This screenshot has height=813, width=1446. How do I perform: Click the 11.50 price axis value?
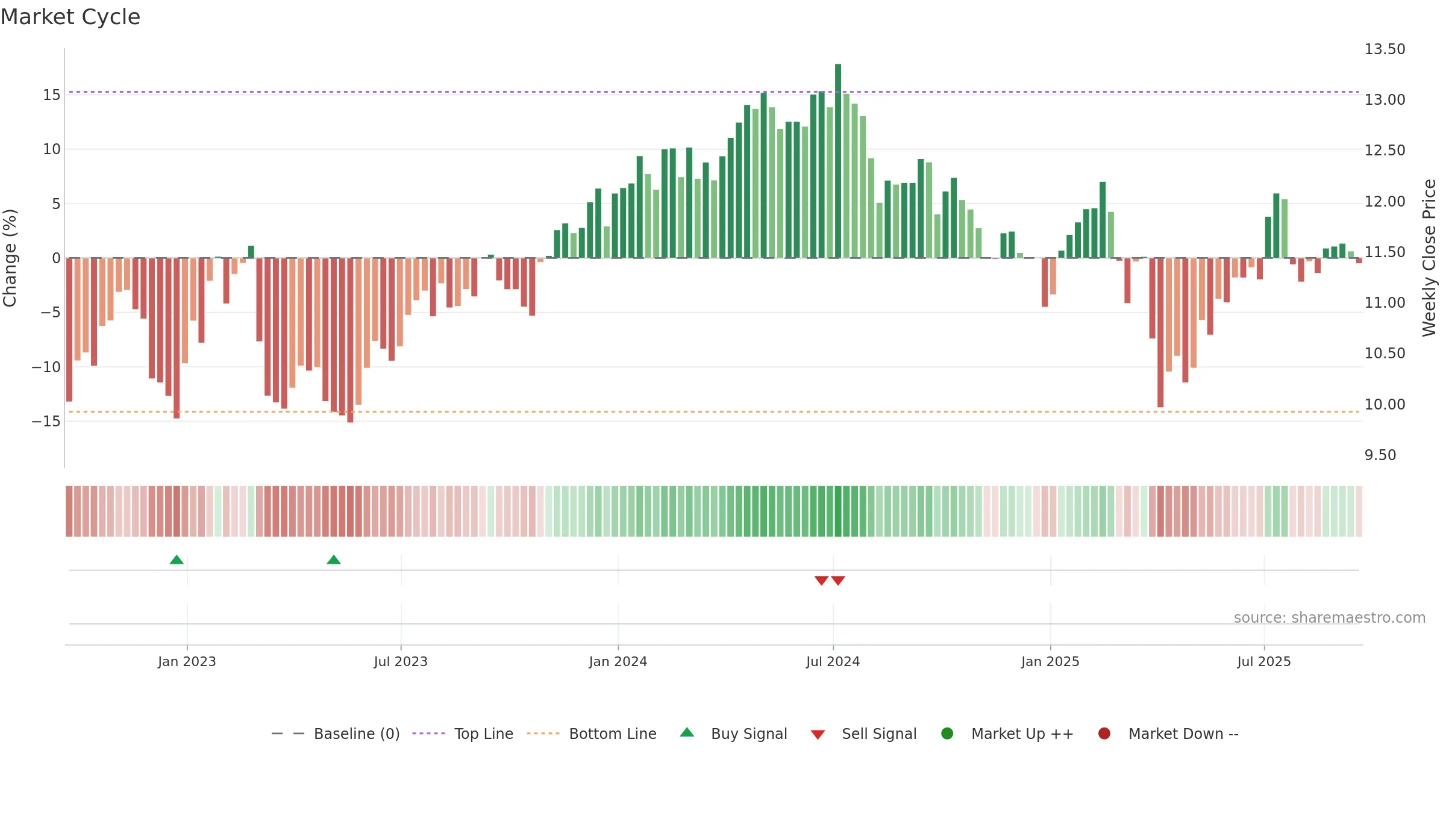1385,252
